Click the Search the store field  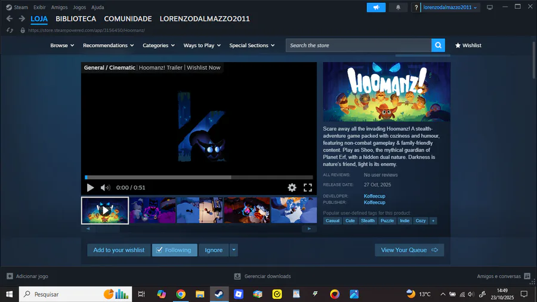(359, 45)
